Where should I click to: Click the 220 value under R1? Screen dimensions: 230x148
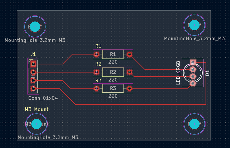(x=113, y=62)
